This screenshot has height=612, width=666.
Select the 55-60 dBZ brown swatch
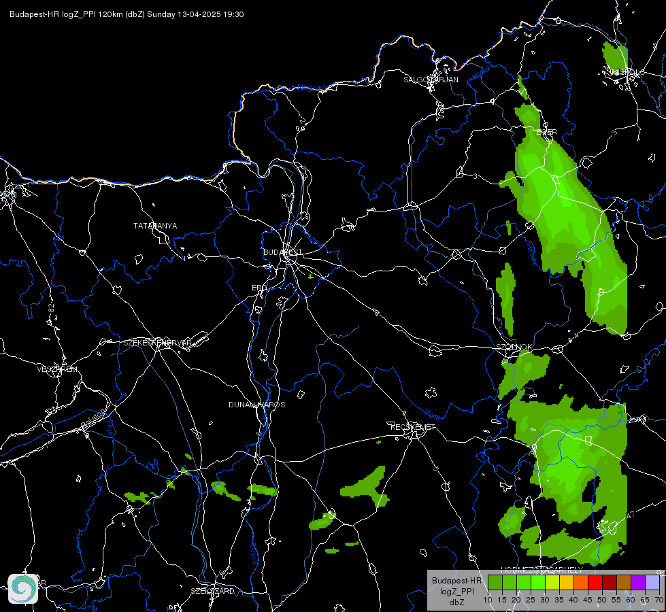(624, 582)
